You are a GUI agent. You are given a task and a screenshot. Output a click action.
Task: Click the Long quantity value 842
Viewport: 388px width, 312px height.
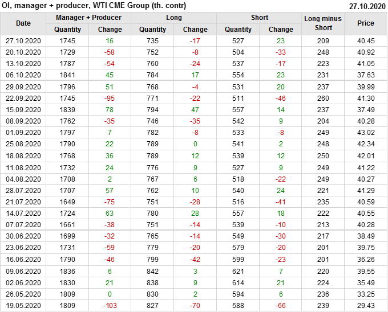pos(153,270)
